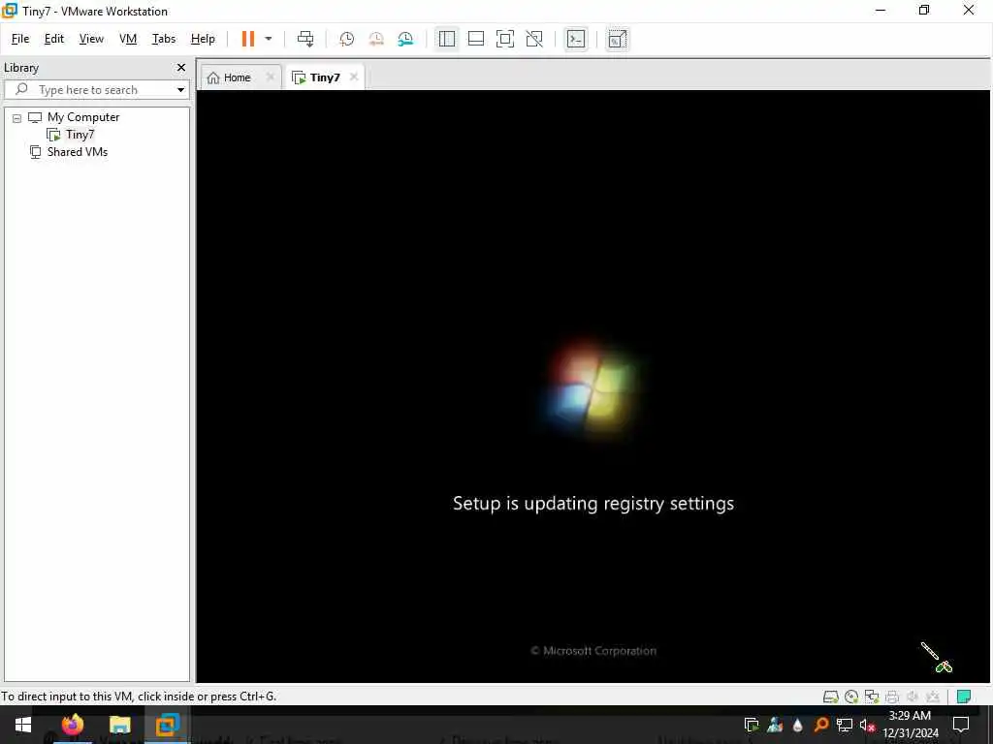Screen dimensions: 993x744
Task: Click the printer status icon
Action: click(892, 697)
